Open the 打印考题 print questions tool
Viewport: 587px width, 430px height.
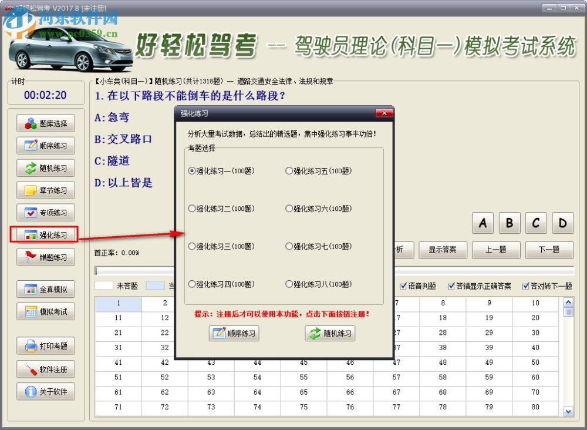point(45,346)
